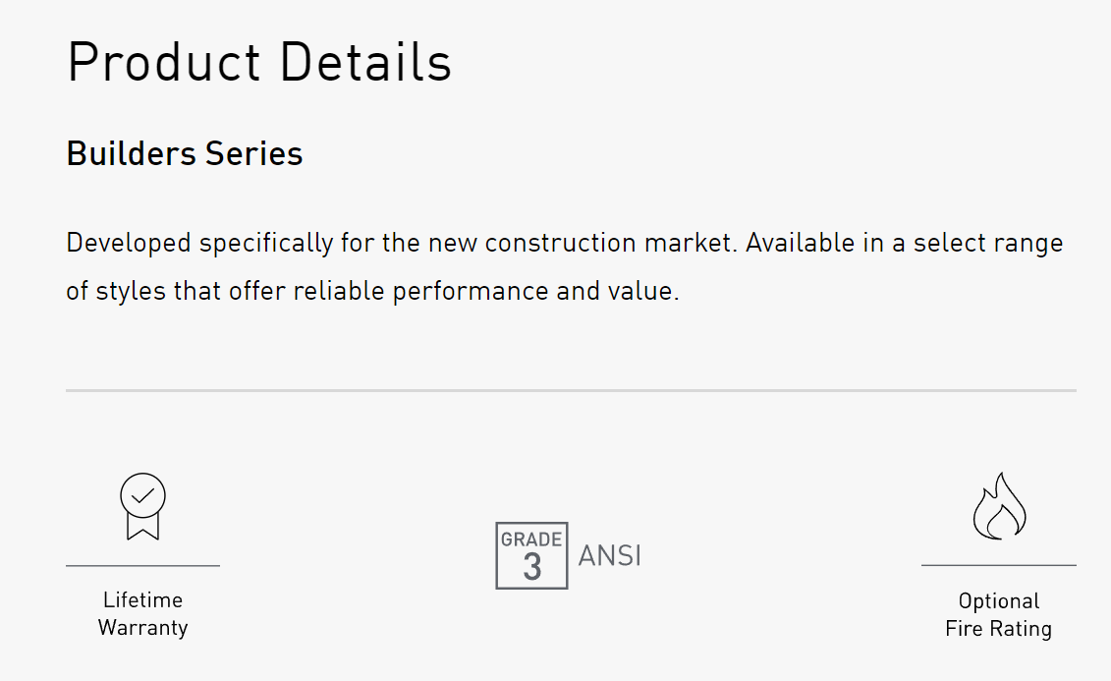This screenshot has height=681, width=1111.
Task: Click the Lifetime Warranty label
Action: coord(142,613)
